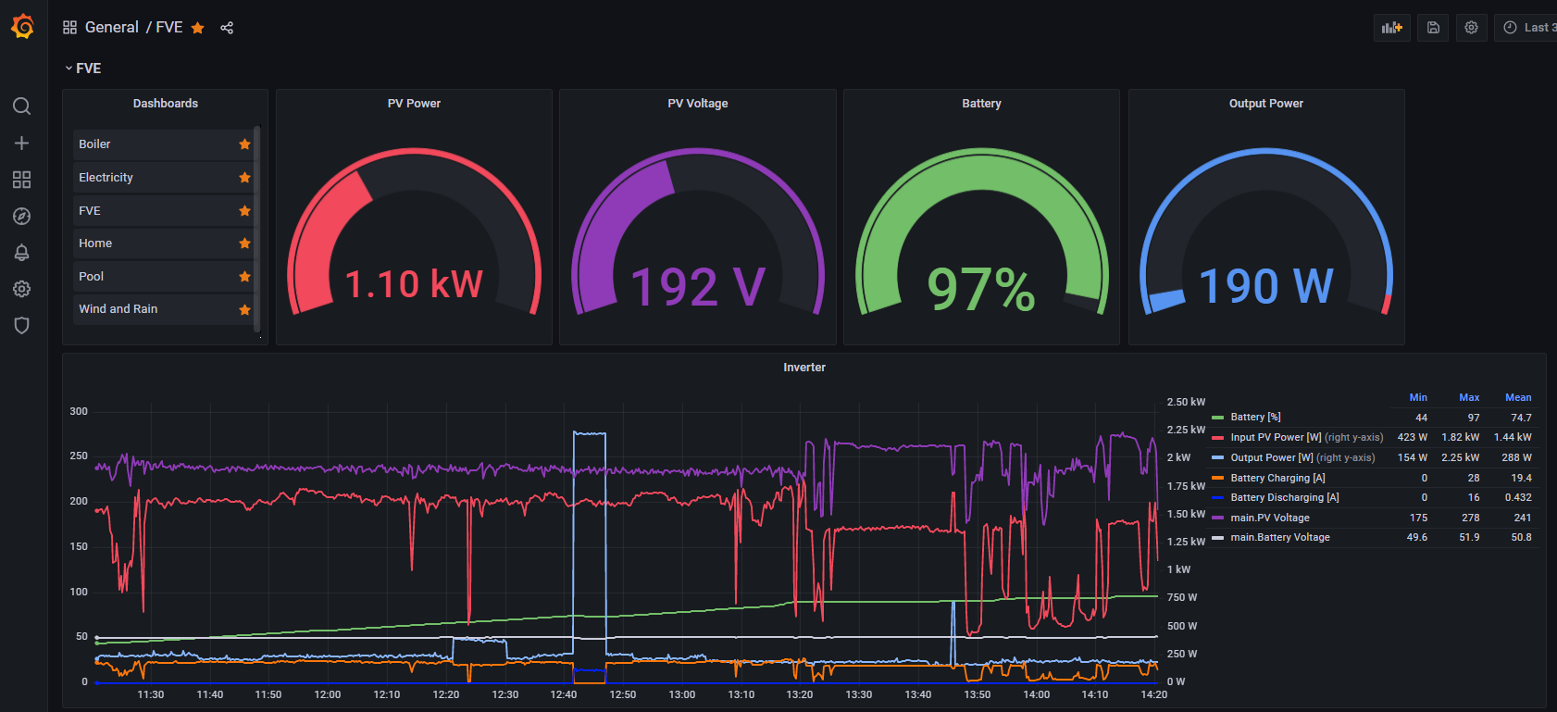
Task: Click the Save dashboard icon
Action: (1433, 28)
